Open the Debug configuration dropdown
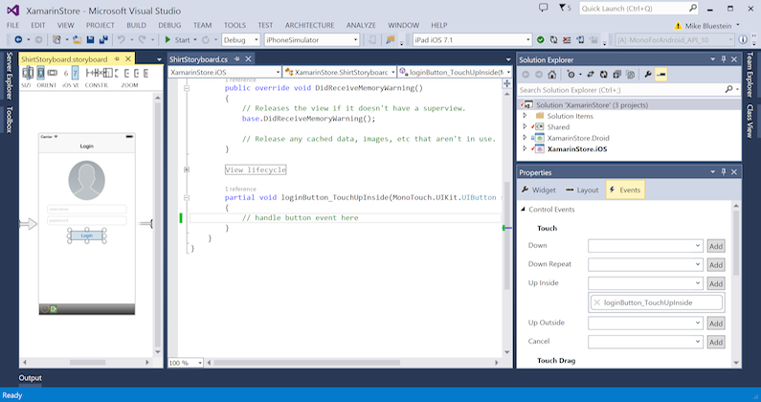The height and width of the screenshot is (402, 761). click(x=241, y=40)
